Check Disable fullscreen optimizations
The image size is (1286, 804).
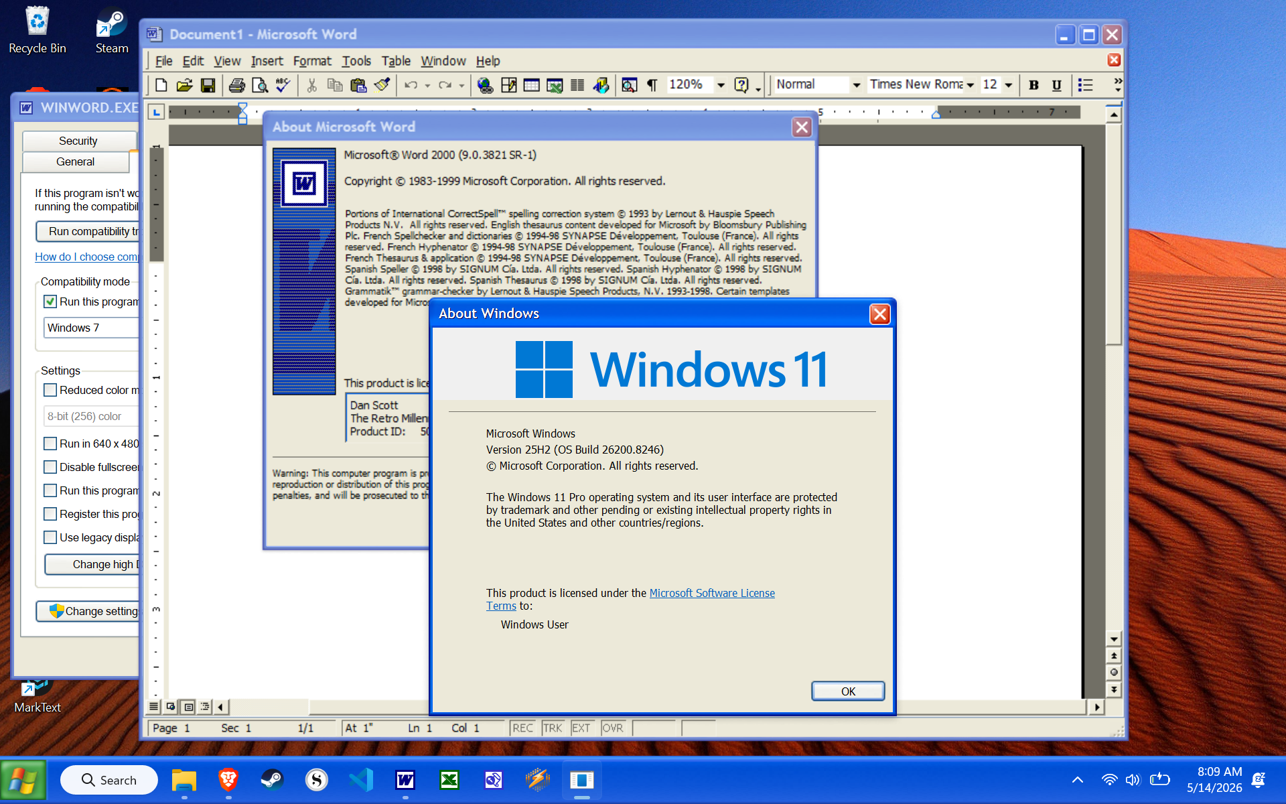tap(50, 467)
